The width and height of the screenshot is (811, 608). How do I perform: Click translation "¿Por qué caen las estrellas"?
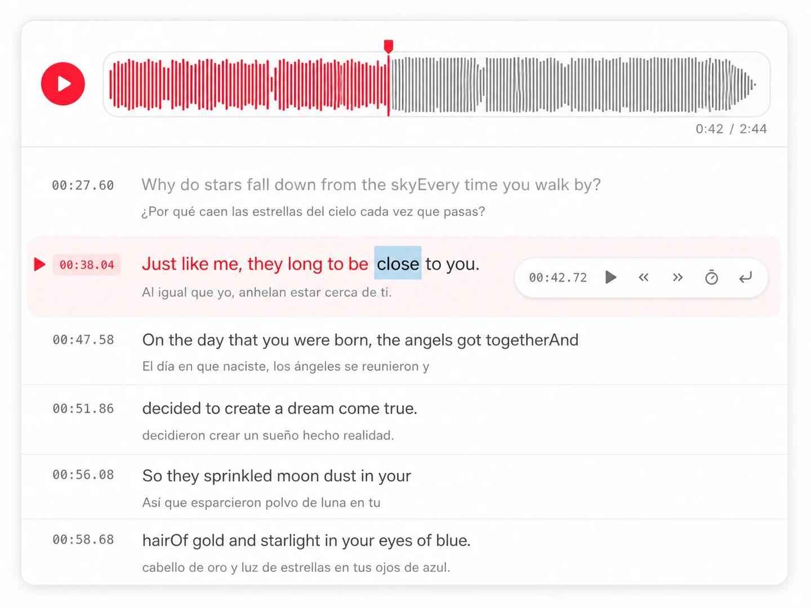pos(222,212)
